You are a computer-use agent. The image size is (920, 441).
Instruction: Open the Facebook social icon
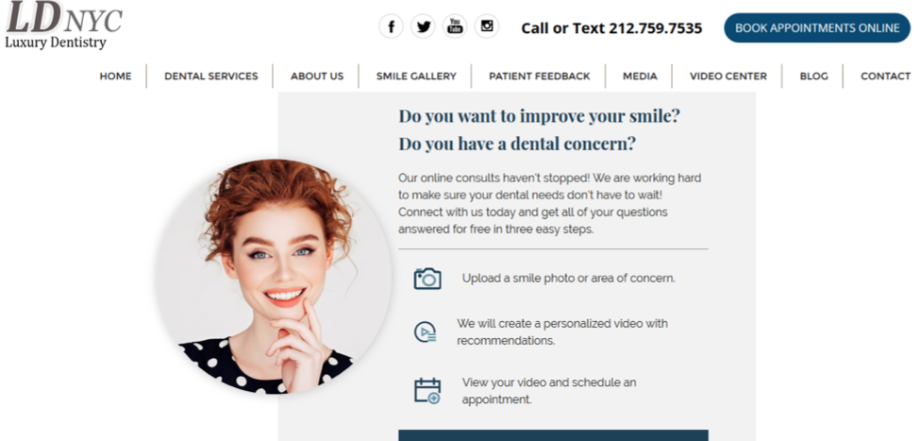point(391,26)
